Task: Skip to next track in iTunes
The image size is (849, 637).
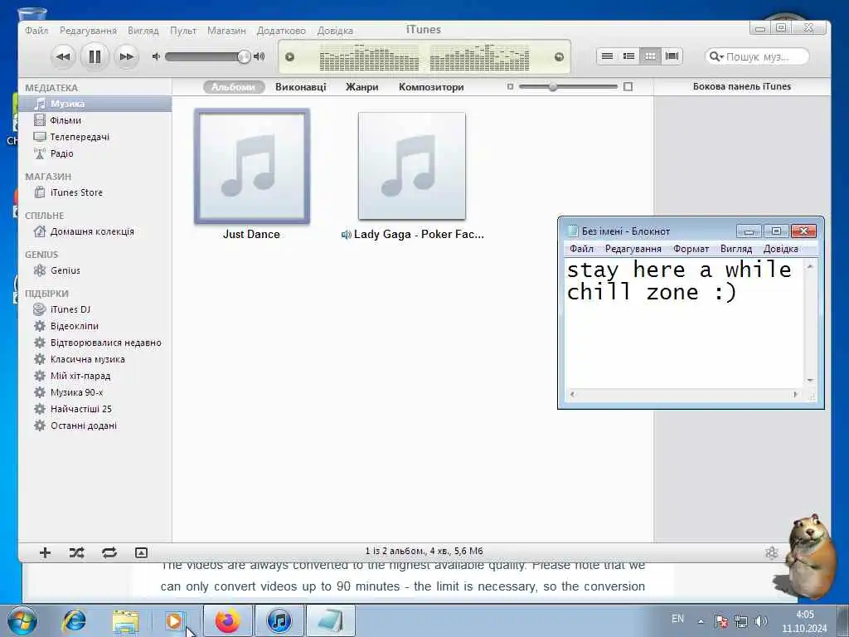Action: tap(126, 56)
